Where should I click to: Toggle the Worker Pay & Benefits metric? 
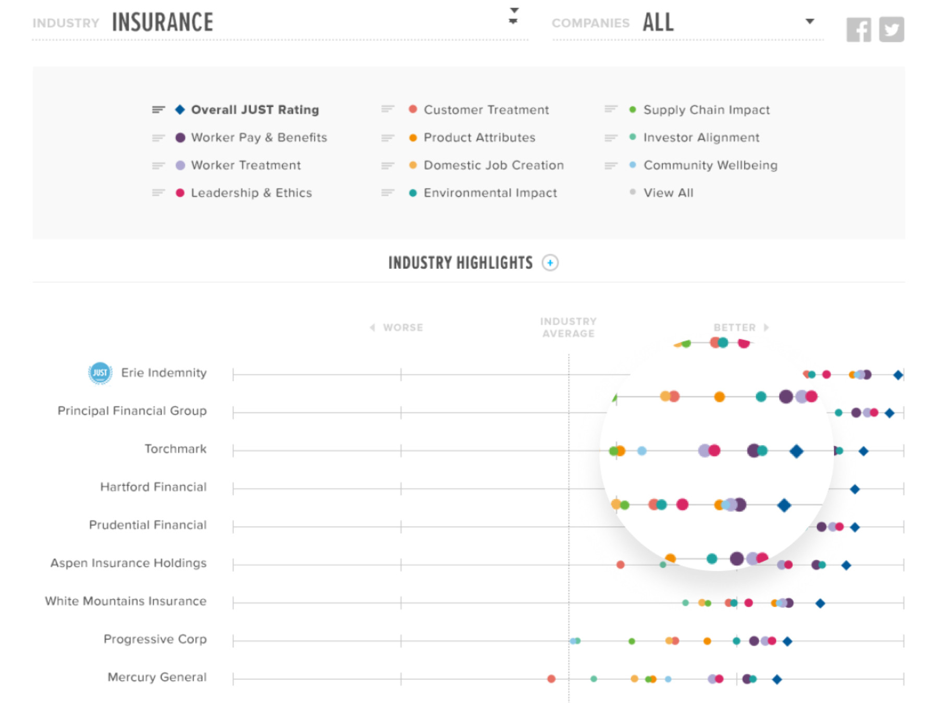(x=259, y=137)
